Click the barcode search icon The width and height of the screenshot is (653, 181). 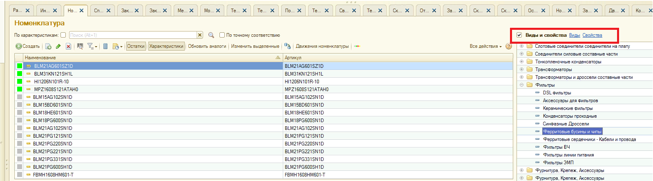[x=80, y=47]
